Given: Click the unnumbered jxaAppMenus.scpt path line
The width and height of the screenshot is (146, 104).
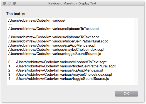Looking at the screenshot, I should pos(52,45).
